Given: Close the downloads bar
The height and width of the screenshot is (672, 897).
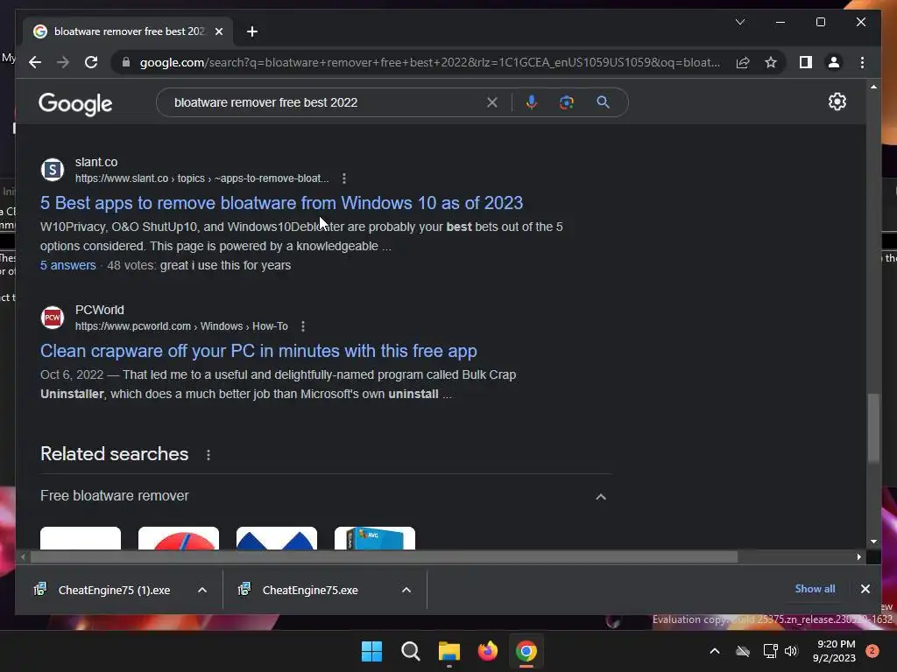Looking at the screenshot, I should 865,589.
